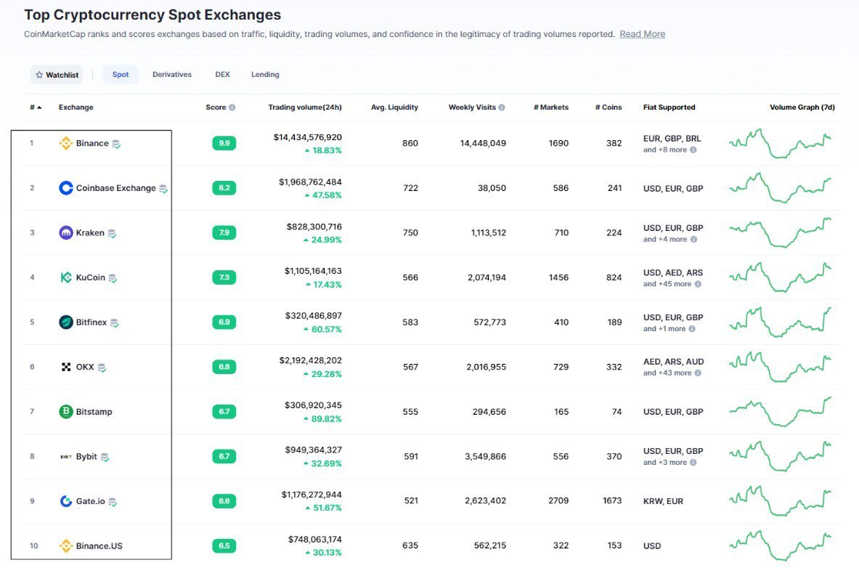Open the KuCoin exchange name link

90,277
